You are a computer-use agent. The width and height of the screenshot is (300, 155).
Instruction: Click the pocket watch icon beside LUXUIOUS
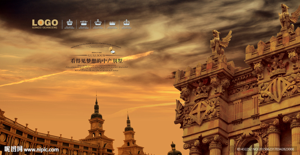pyautogui.click(x=113, y=50)
